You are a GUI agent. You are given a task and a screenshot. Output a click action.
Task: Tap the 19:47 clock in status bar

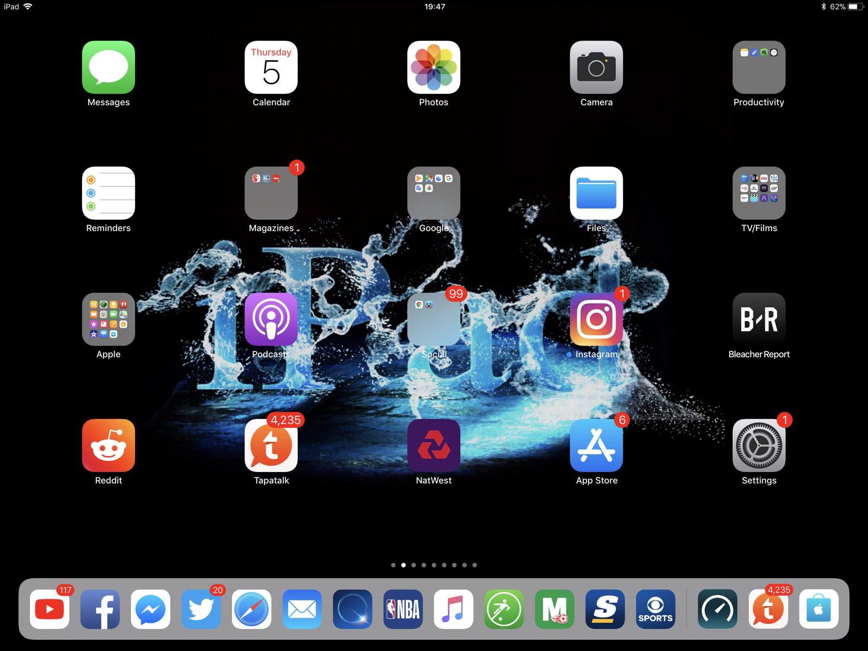click(x=435, y=7)
